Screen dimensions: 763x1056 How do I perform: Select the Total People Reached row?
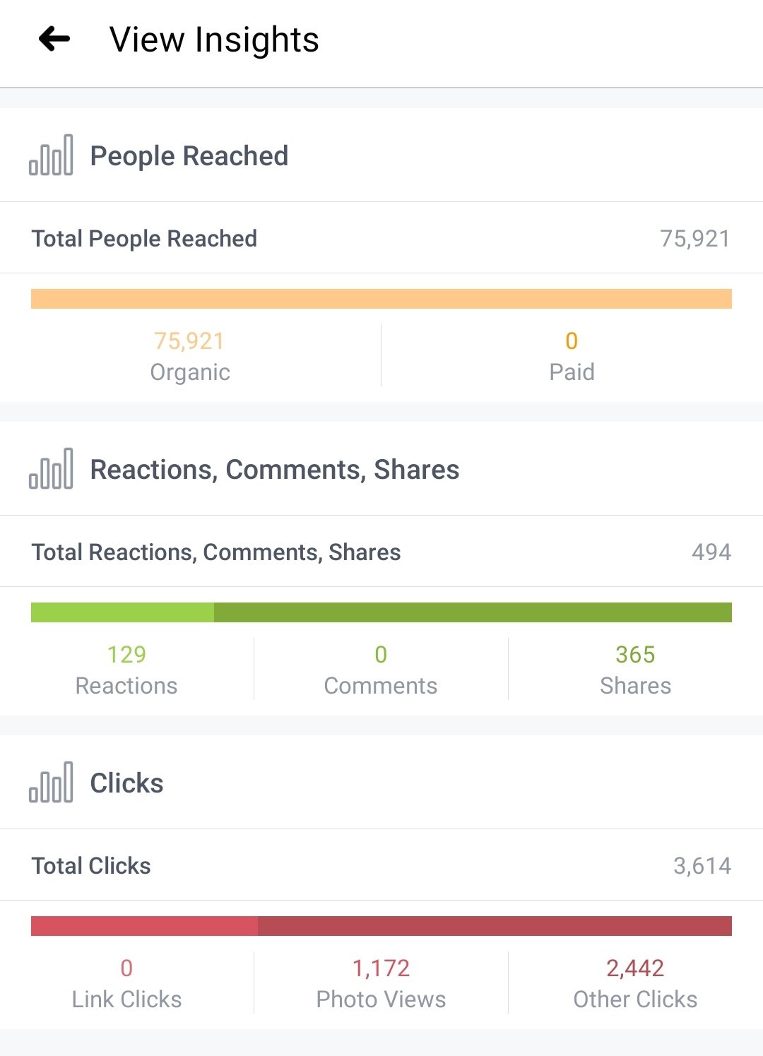pos(381,239)
